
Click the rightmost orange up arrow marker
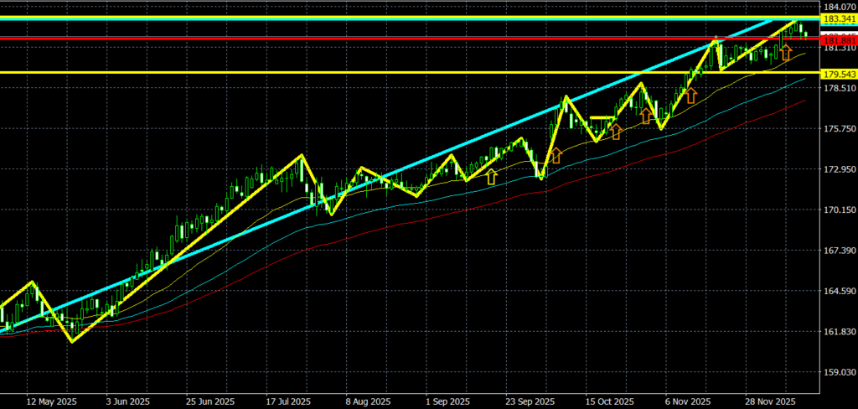pos(785,53)
